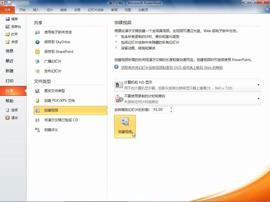Choose 保存到 SharePoint option text
The height and width of the screenshot is (202, 270).
[x=59, y=51]
